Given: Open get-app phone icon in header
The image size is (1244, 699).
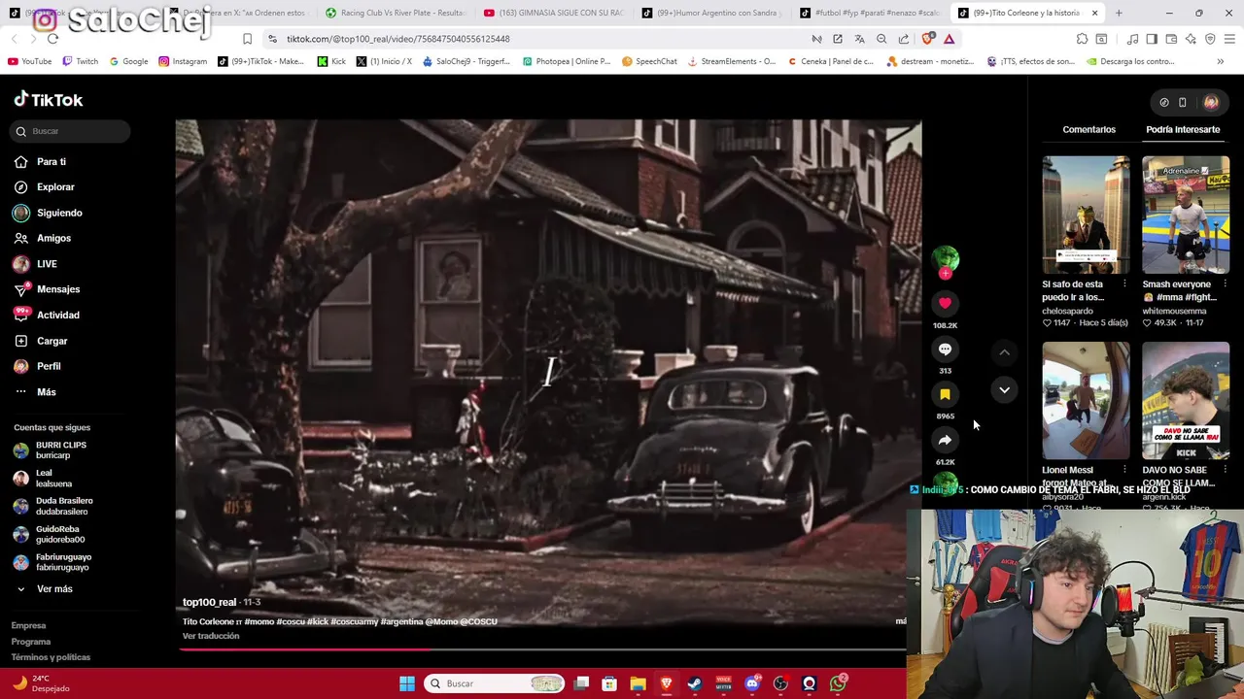Looking at the screenshot, I should [x=1183, y=102].
